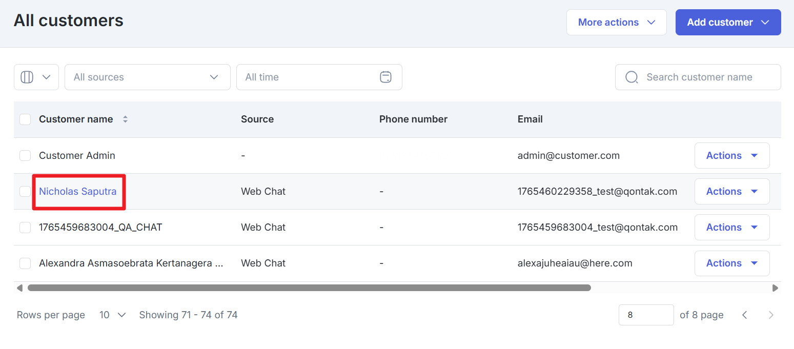Viewport: 794px width, 349px height.
Task: Click the Add customer button
Action: pos(727,23)
